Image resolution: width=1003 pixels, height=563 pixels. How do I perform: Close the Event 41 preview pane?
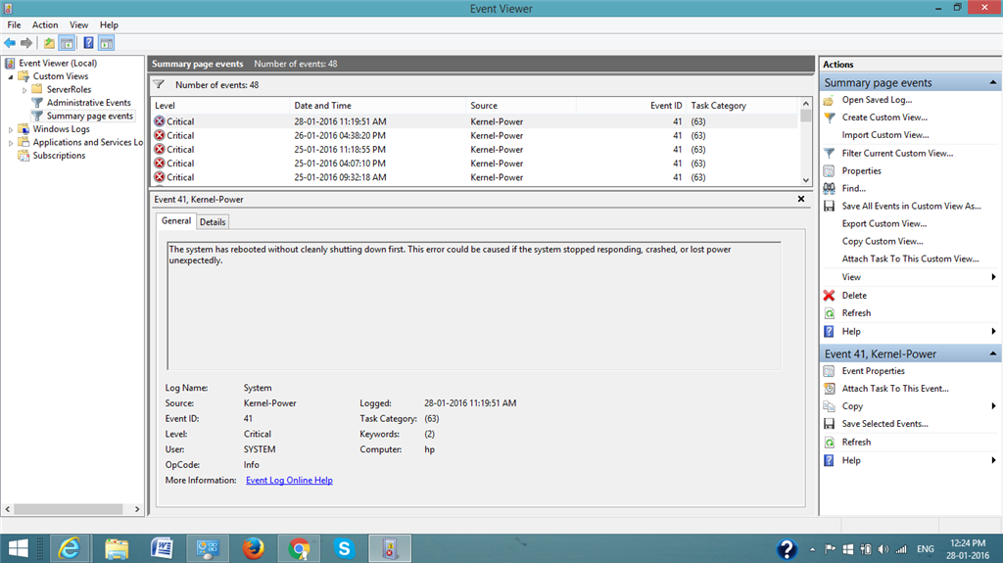[801, 199]
